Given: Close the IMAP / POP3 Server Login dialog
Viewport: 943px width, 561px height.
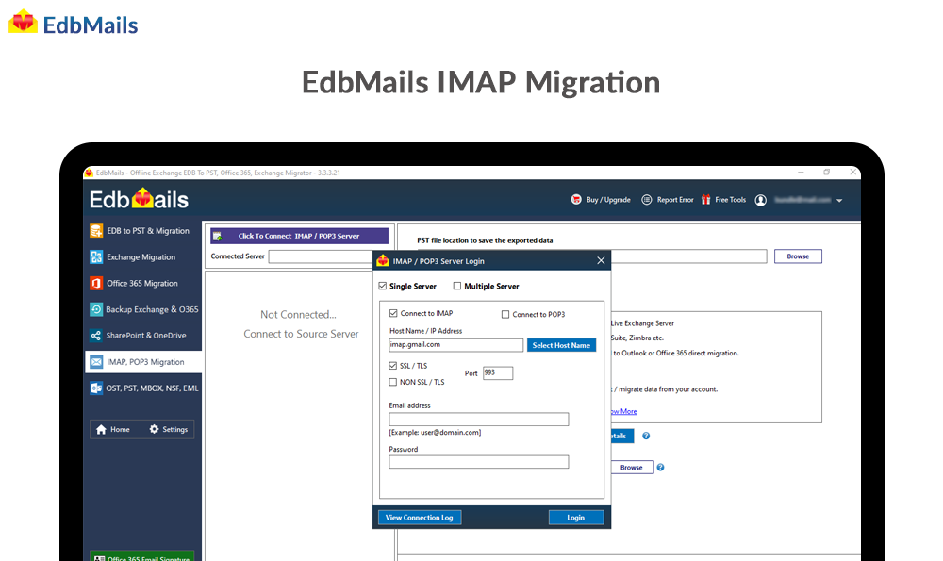Looking at the screenshot, I should click(601, 260).
